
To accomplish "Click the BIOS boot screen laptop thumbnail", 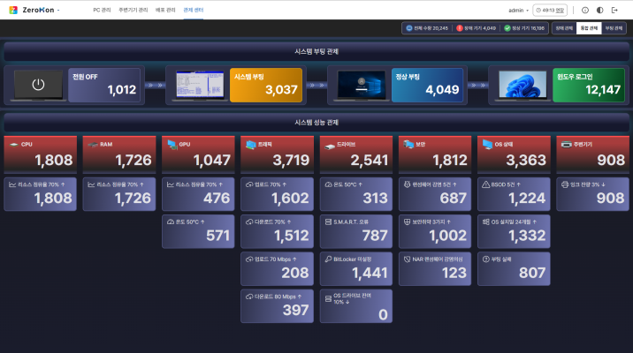I will click(x=200, y=85).
